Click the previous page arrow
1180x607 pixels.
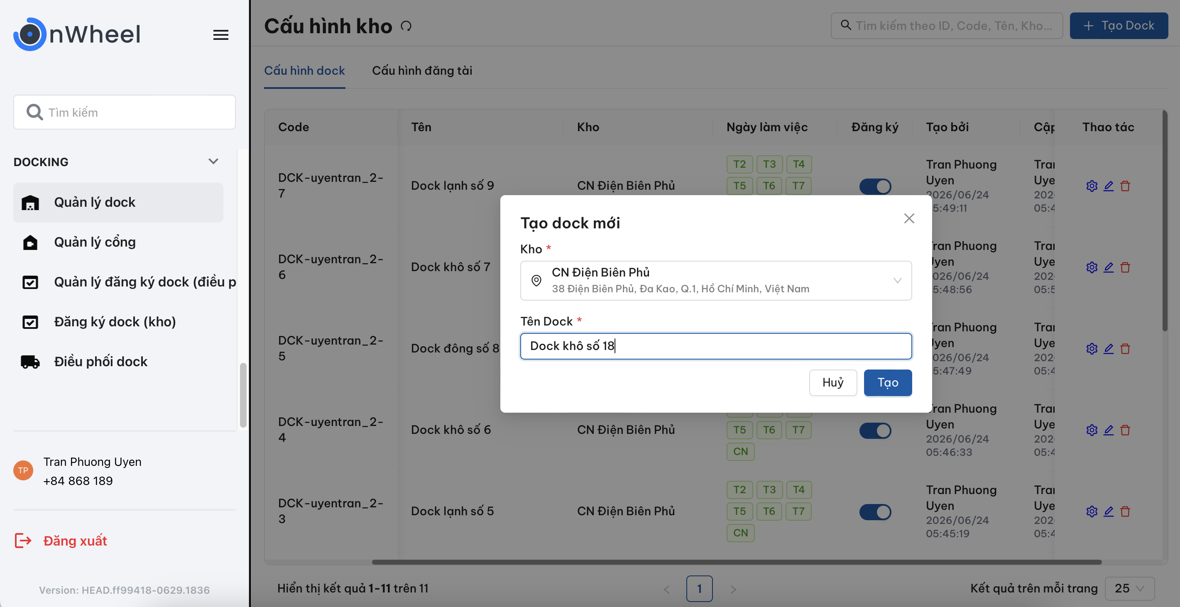(666, 589)
